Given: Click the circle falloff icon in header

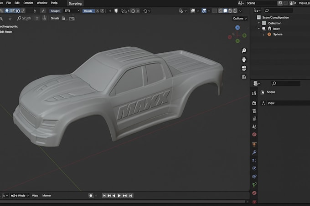Looking at the screenshot, I should click(x=133, y=11).
